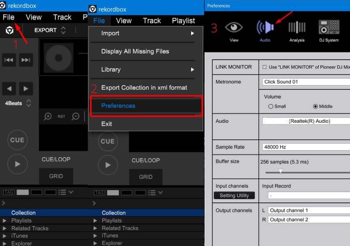Click the right chevron above Collection, middle window
The height and width of the screenshot is (246, 350).
pyautogui.click(x=94, y=203)
